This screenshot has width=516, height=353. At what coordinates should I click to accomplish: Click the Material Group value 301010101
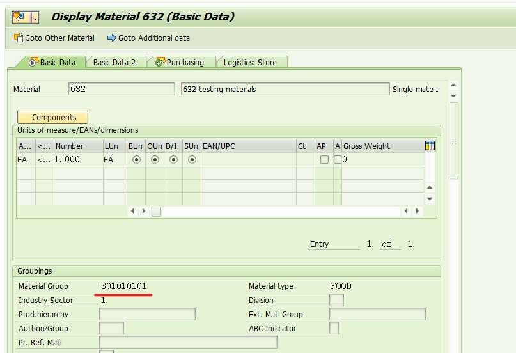(x=123, y=286)
